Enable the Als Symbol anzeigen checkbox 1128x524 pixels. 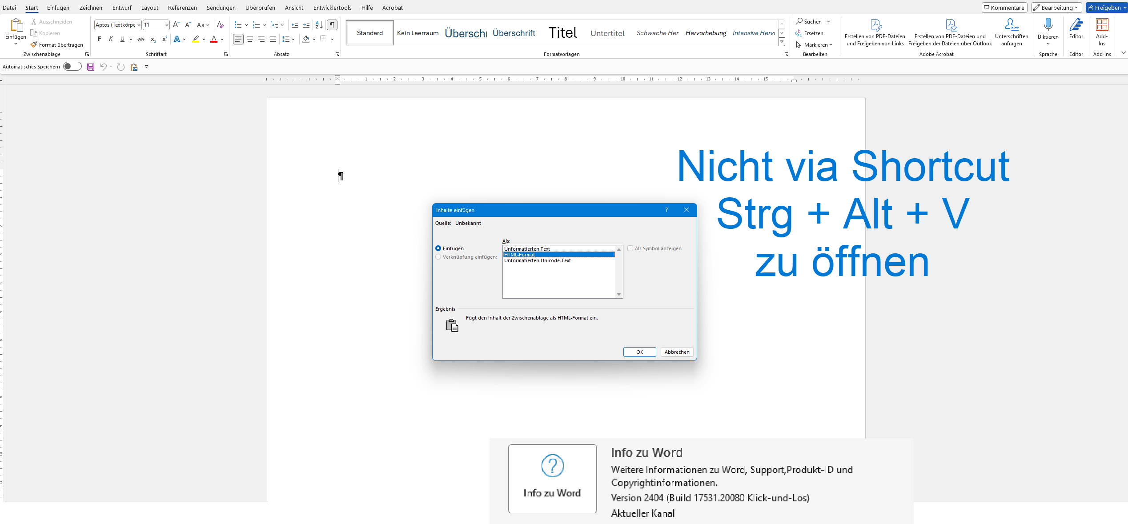coord(630,248)
